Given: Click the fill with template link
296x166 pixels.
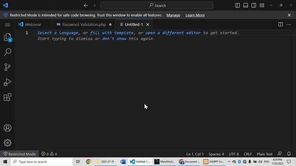Looking at the screenshot, I should [111, 33].
